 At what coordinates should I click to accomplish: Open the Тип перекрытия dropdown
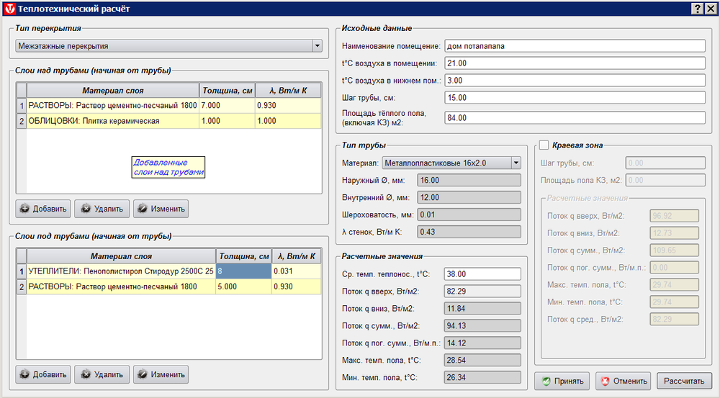tap(318, 46)
